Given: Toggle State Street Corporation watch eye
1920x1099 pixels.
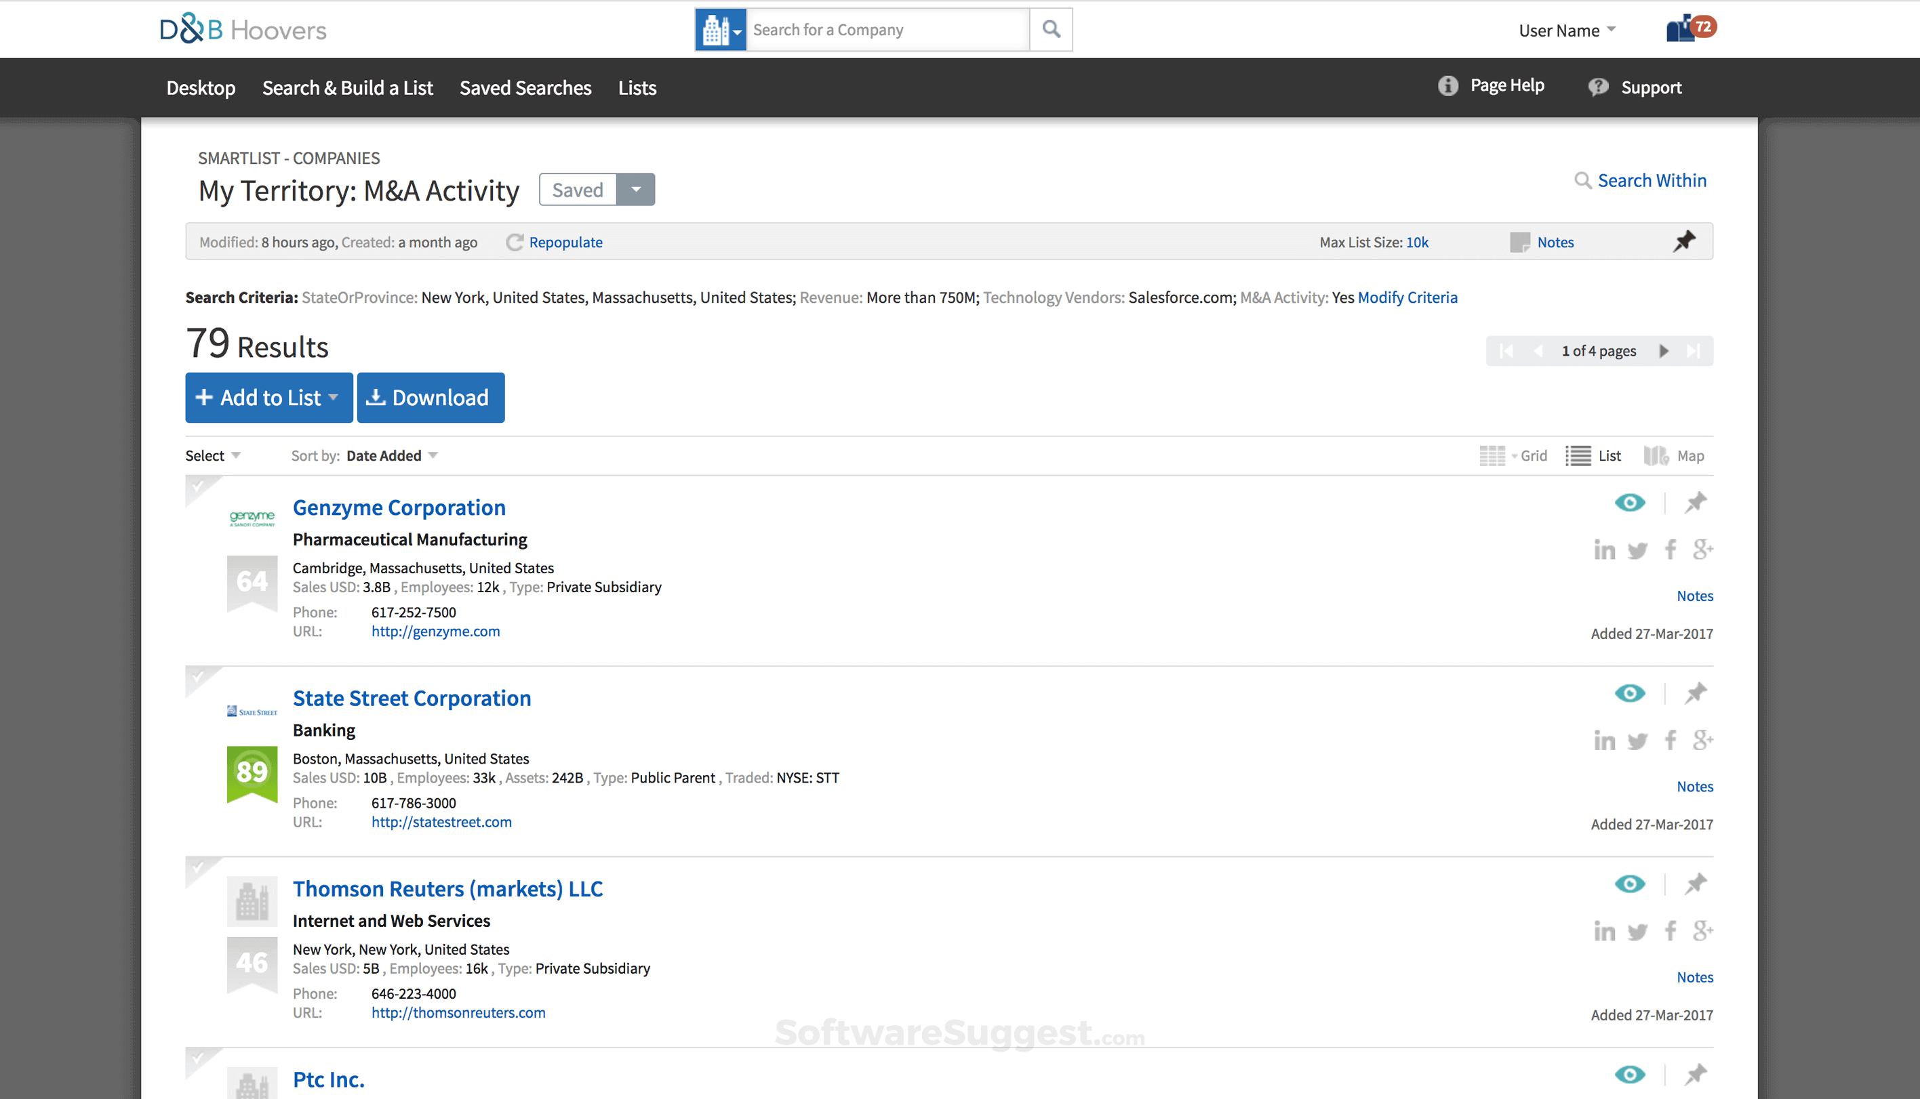Looking at the screenshot, I should [x=1629, y=693].
